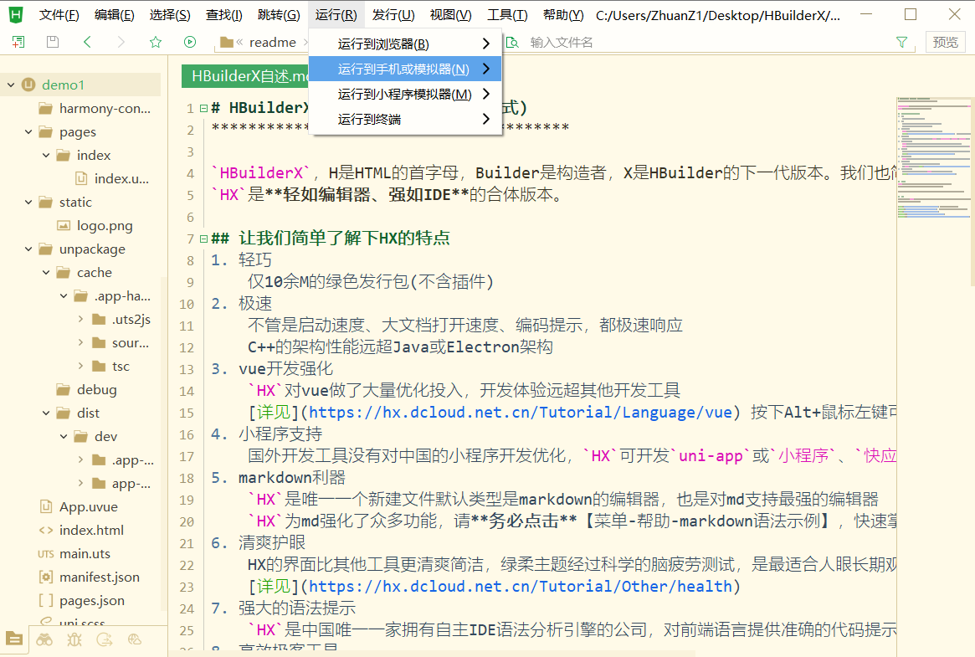The height and width of the screenshot is (657, 975).
Task: Click the breadcrumb folder icon before readme
Action: [226, 43]
